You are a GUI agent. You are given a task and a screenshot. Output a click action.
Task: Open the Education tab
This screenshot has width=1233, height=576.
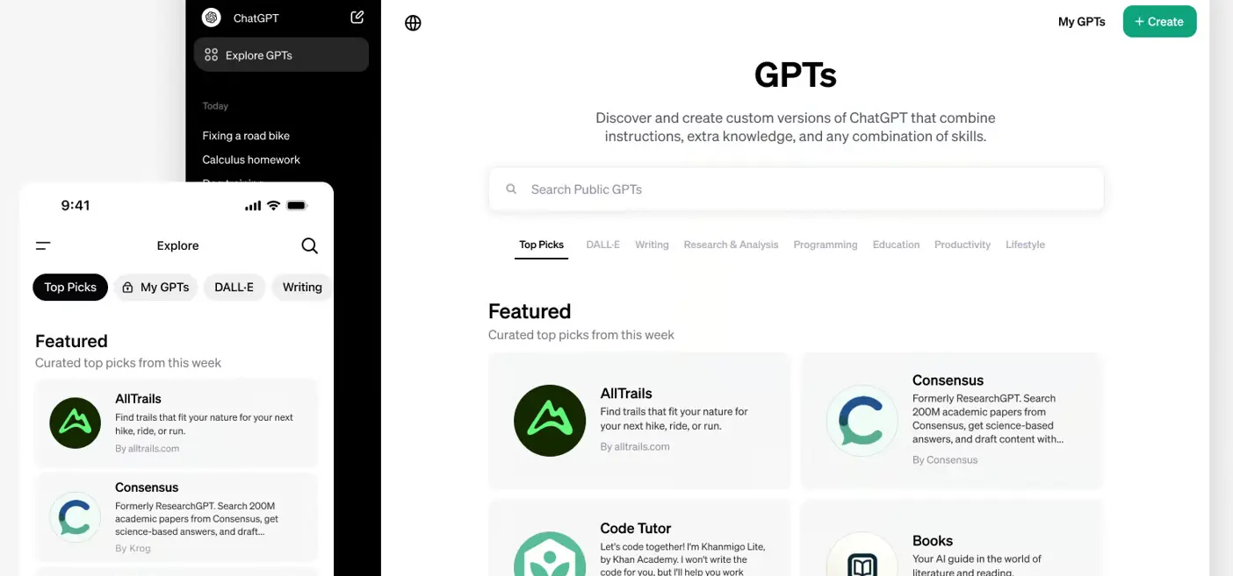[896, 245]
